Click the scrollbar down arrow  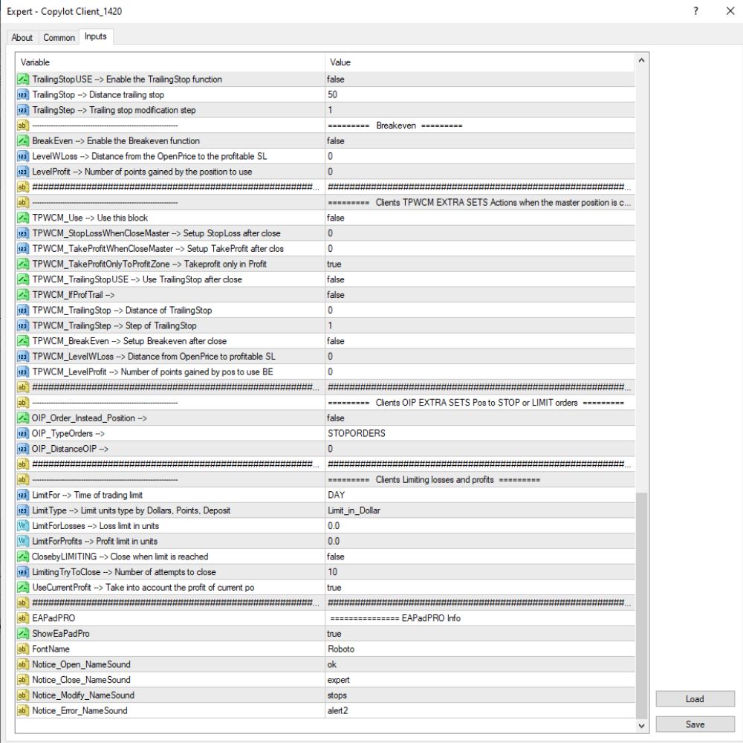coord(642,725)
